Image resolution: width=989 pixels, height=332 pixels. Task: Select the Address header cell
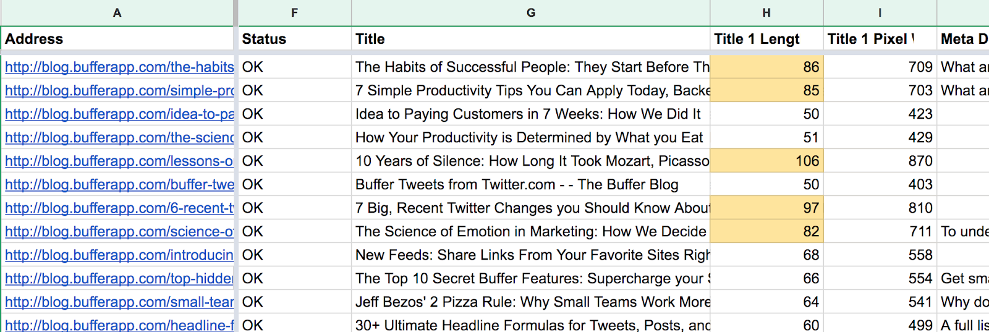click(x=117, y=39)
